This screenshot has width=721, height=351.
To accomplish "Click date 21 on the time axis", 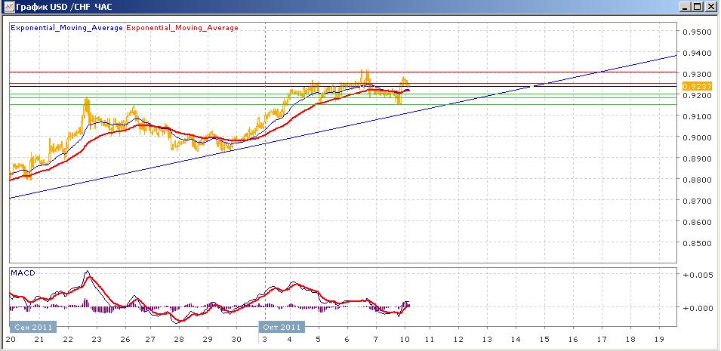I will pyautogui.click(x=39, y=340).
